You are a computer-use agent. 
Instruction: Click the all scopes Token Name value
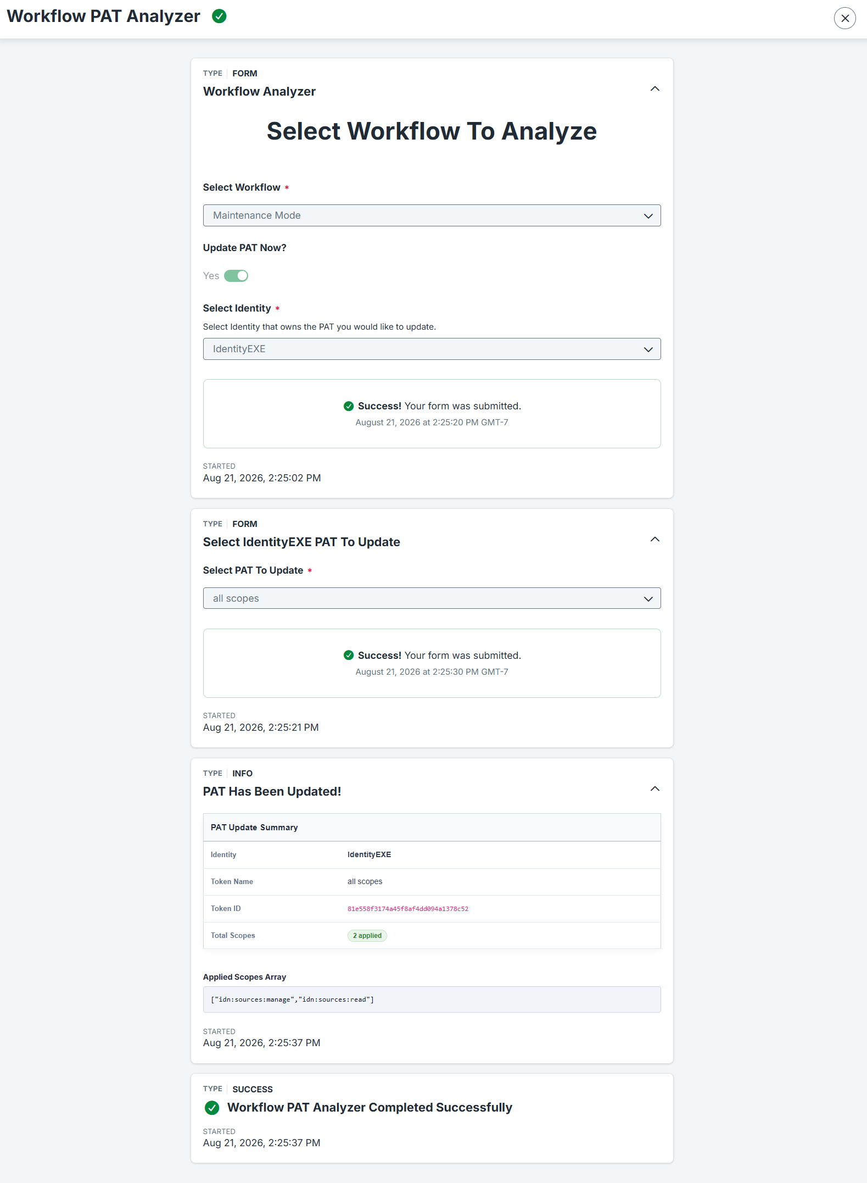tap(365, 881)
